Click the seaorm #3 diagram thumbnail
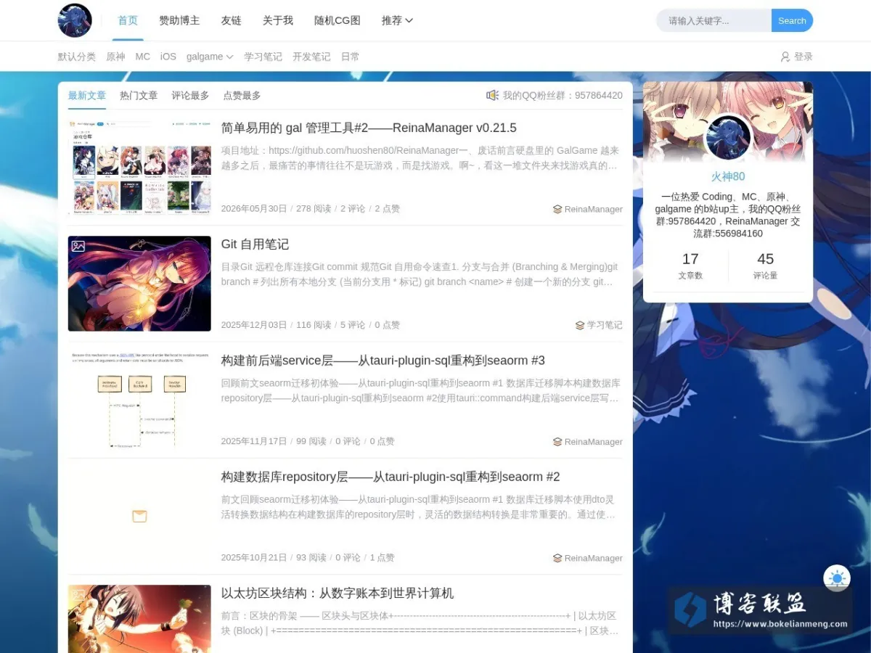Image resolution: width=871 pixels, height=653 pixels. 139,400
